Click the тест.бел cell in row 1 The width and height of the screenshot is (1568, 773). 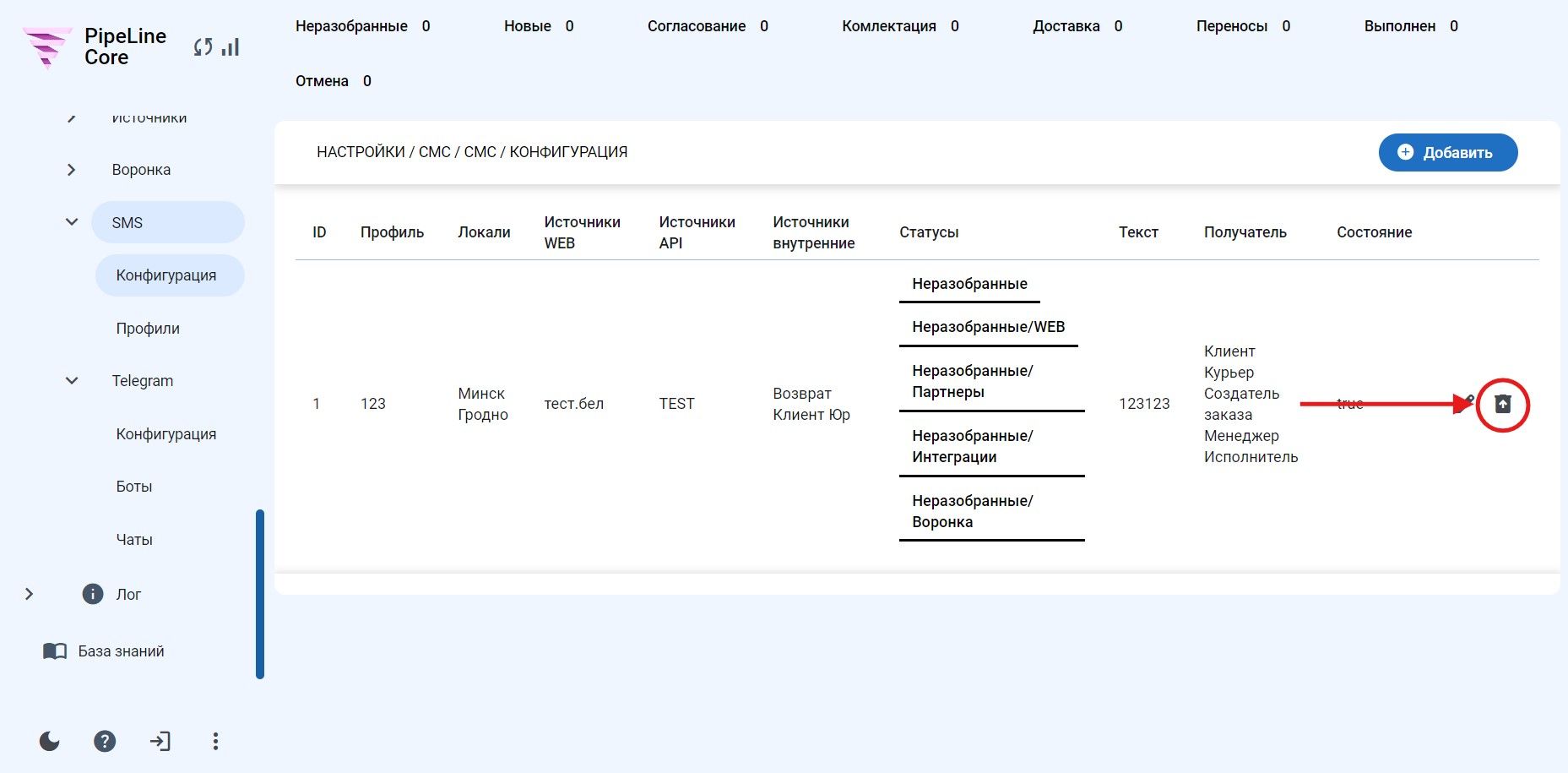(574, 404)
